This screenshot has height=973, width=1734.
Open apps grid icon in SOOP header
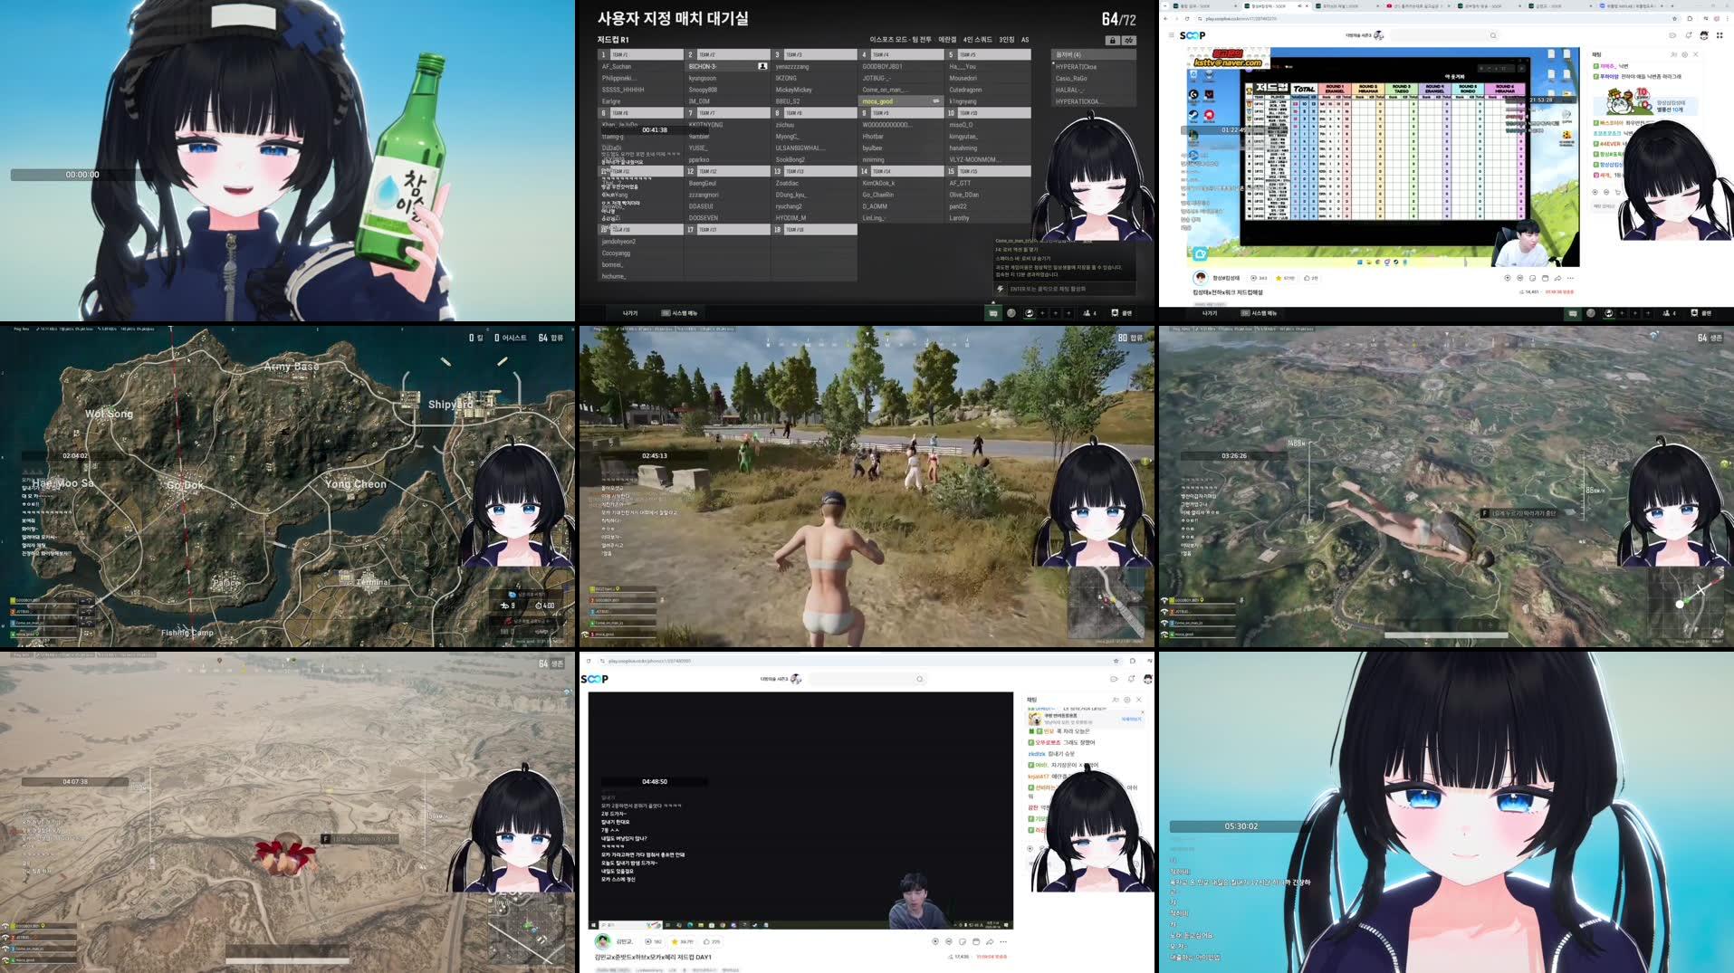(1720, 35)
